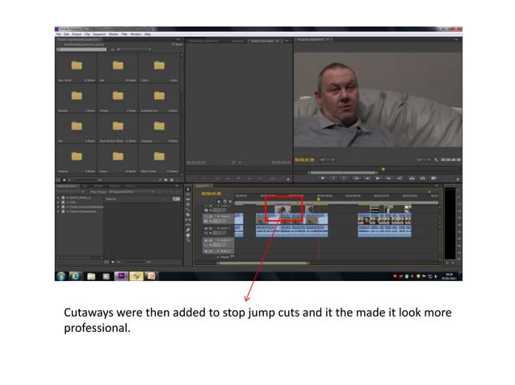
Task: Click the Windows Start button
Action: pos(61,275)
